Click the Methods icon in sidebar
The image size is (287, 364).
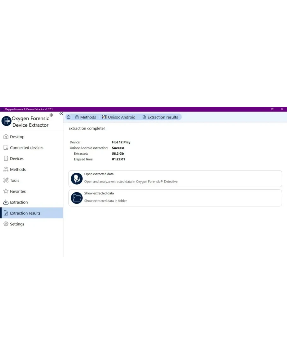[5, 170]
